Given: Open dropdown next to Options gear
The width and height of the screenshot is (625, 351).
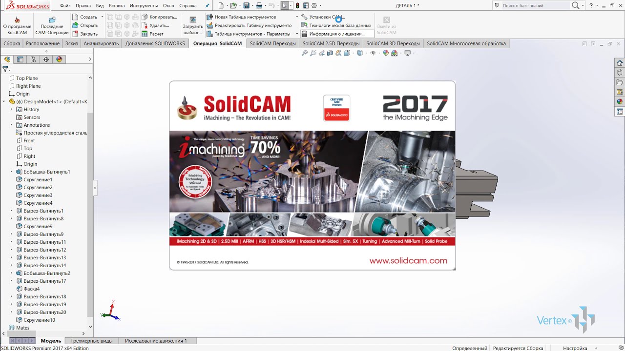Looking at the screenshot, I should pos(320,5).
